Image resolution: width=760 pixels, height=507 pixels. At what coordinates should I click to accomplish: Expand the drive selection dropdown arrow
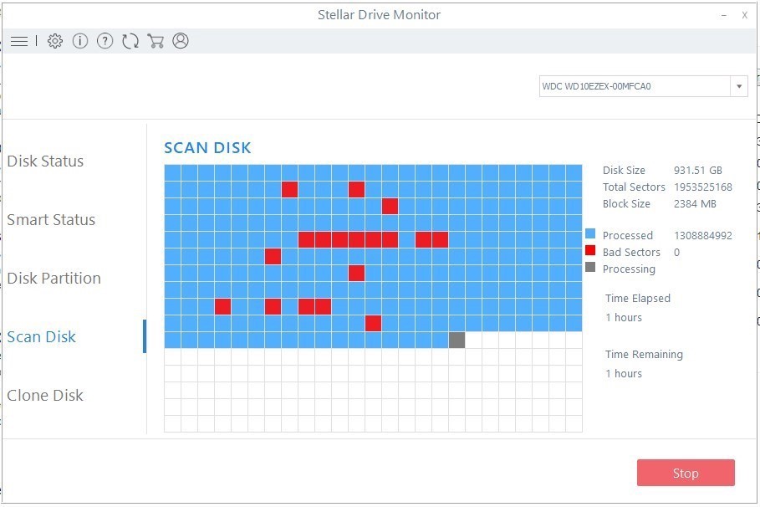[x=738, y=86]
